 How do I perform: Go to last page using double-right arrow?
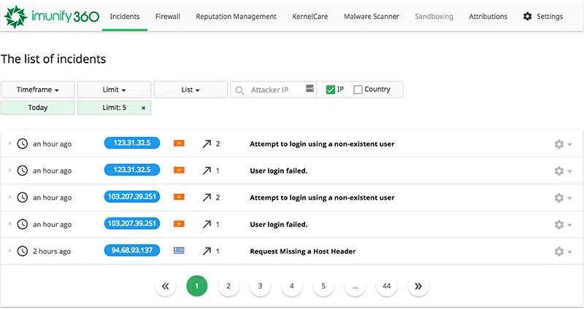pyautogui.click(x=418, y=286)
